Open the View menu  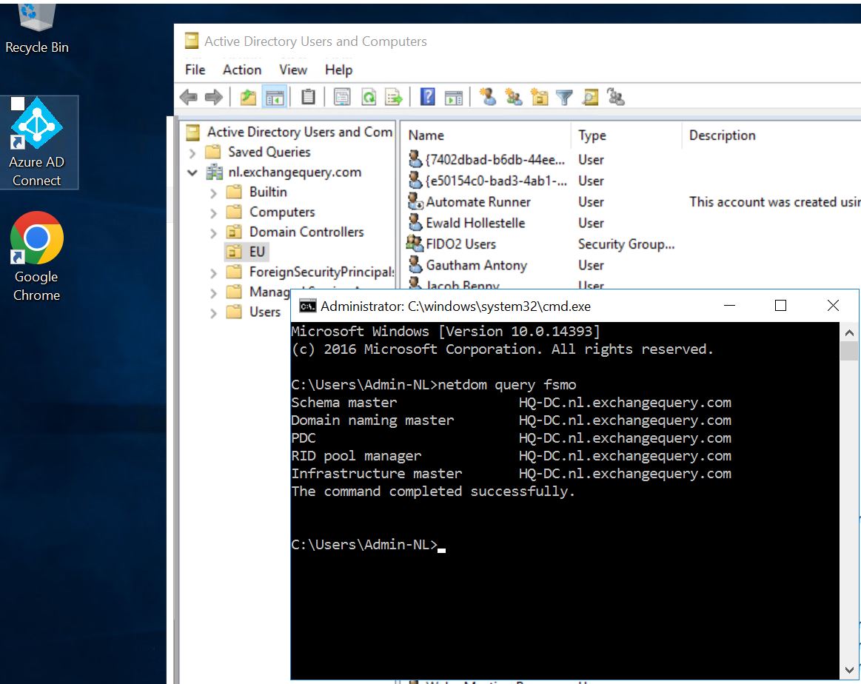[x=292, y=70]
